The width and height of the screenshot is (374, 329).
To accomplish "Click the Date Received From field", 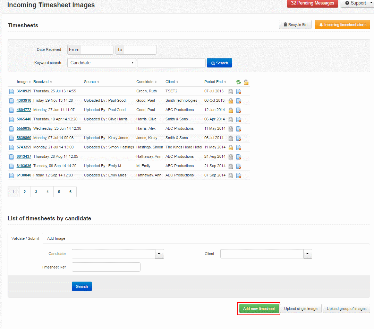I will [97, 50].
